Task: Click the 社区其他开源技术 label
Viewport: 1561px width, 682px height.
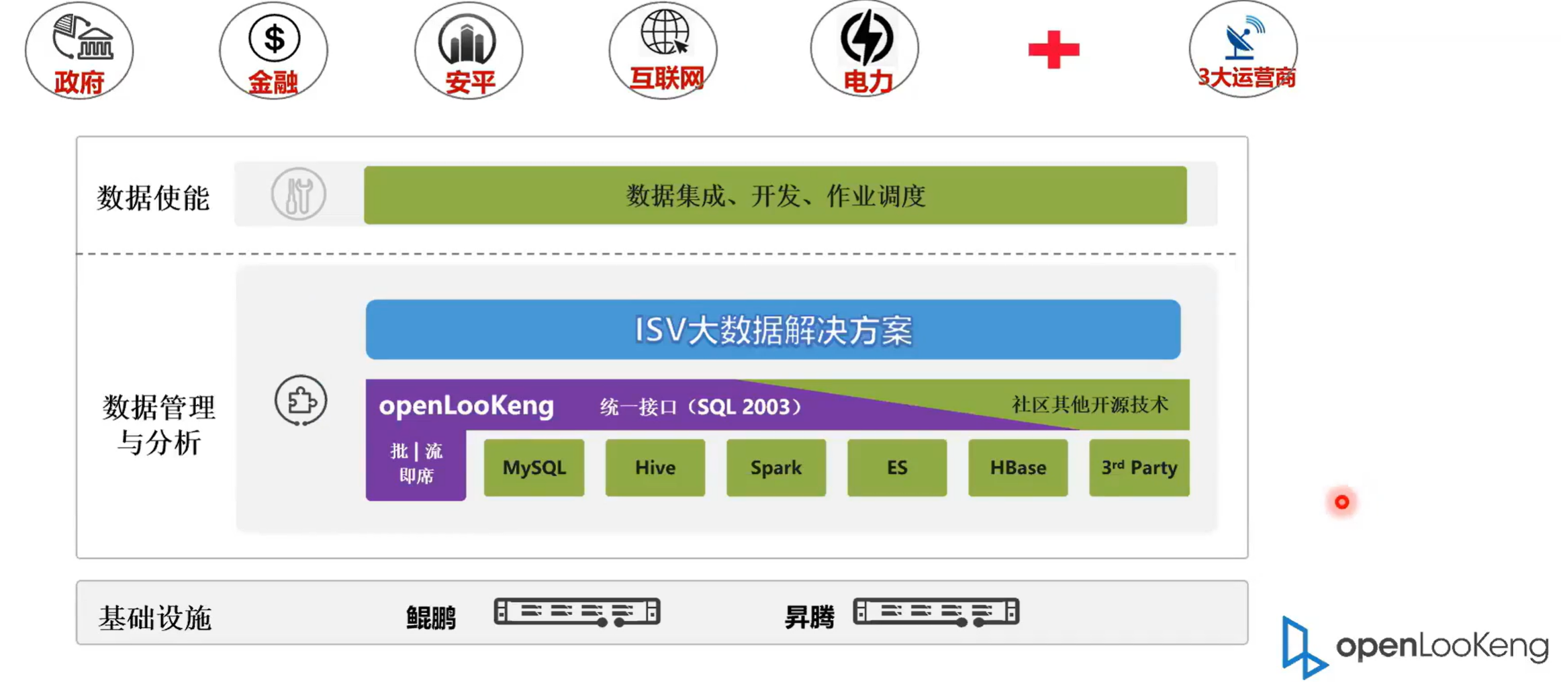Action: click(x=1090, y=404)
